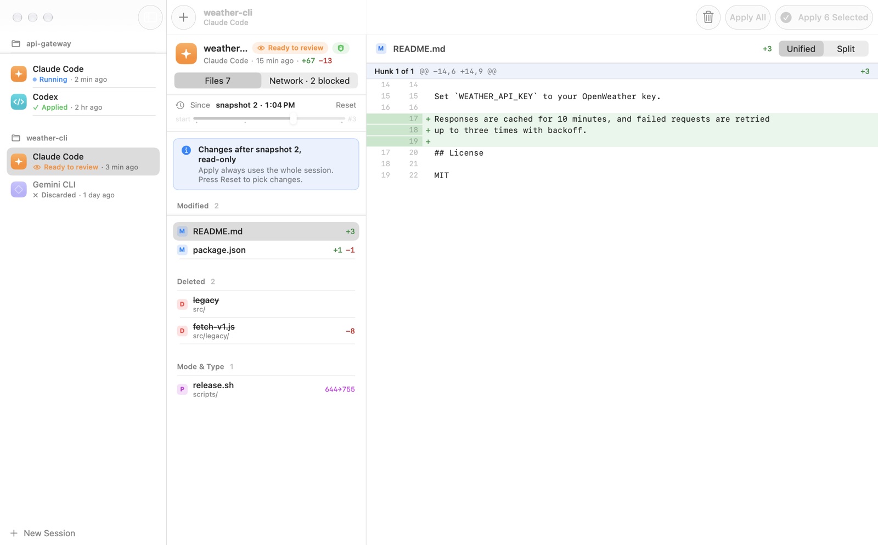The image size is (878, 545).
Task: Open the Files 7 tab
Action: 218,81
